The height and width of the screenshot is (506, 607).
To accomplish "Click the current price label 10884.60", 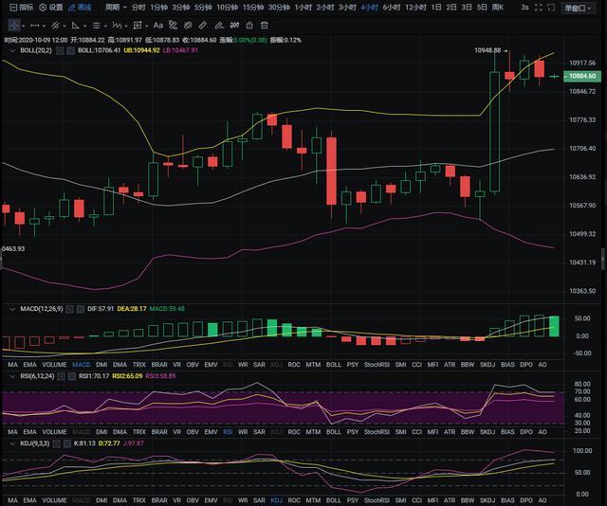I will (582, 76).
